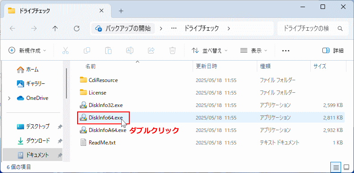Click the Rename icon in toolbar

tap(130, 50)
